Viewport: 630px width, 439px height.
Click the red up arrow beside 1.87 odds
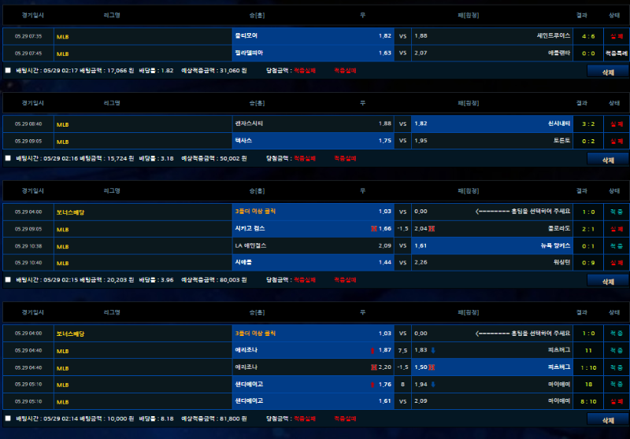[372, 350]
